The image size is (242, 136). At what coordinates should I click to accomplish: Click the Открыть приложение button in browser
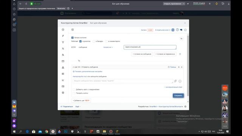point(172,4)
